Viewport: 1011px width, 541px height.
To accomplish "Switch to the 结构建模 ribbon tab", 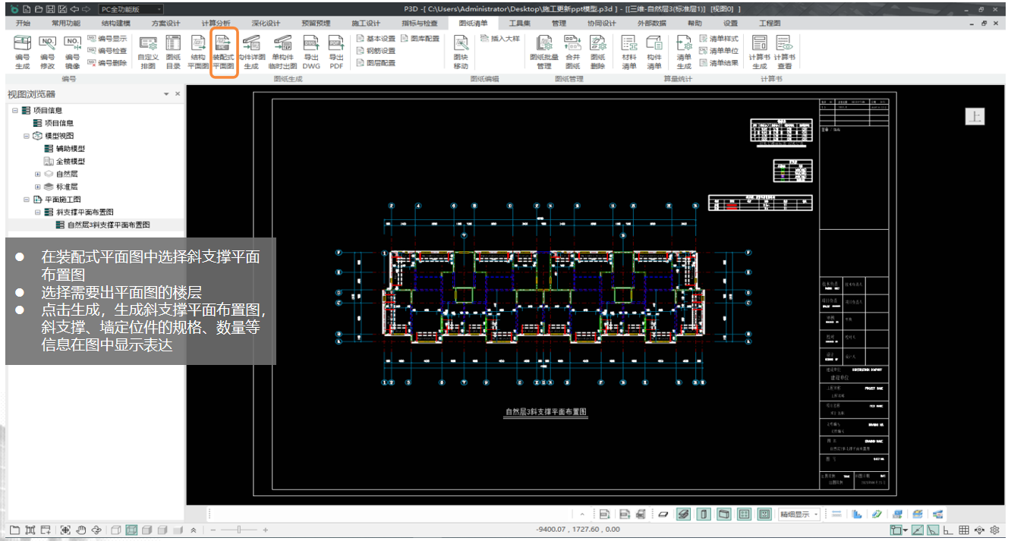I will click(116, 24).
